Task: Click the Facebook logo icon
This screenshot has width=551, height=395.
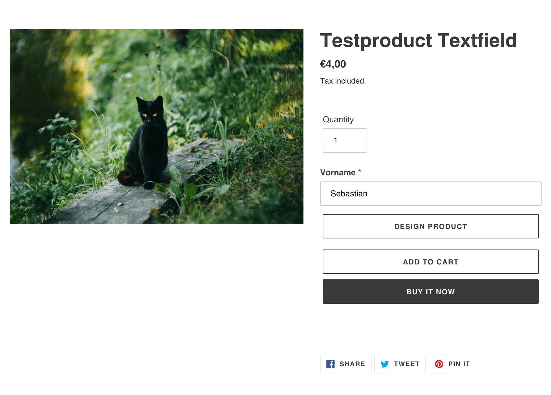Action: tap(330, 364)
